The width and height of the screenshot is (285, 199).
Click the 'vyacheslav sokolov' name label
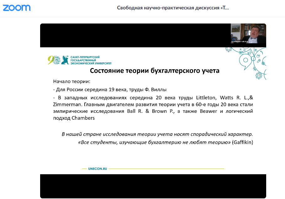click(240, 41)
